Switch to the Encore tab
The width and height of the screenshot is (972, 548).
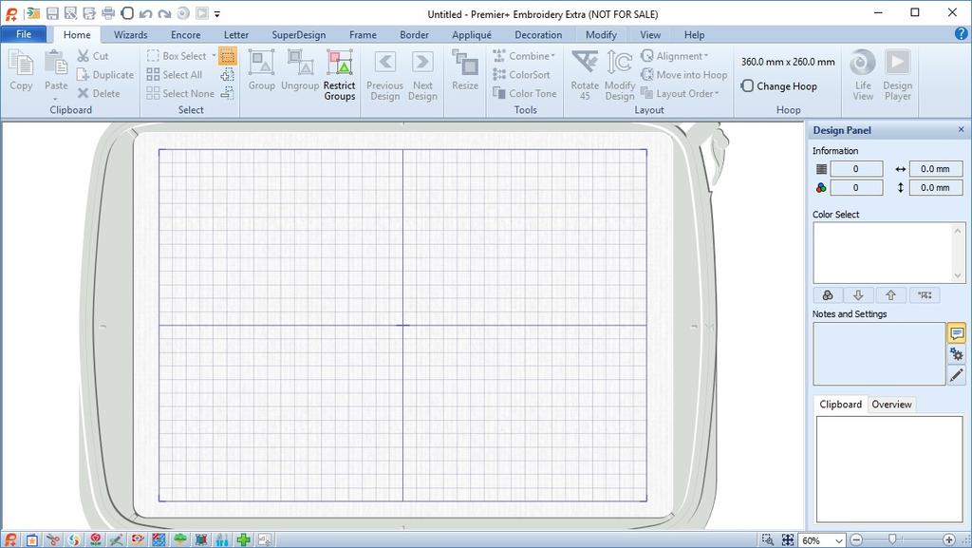[x=186, y=35]
